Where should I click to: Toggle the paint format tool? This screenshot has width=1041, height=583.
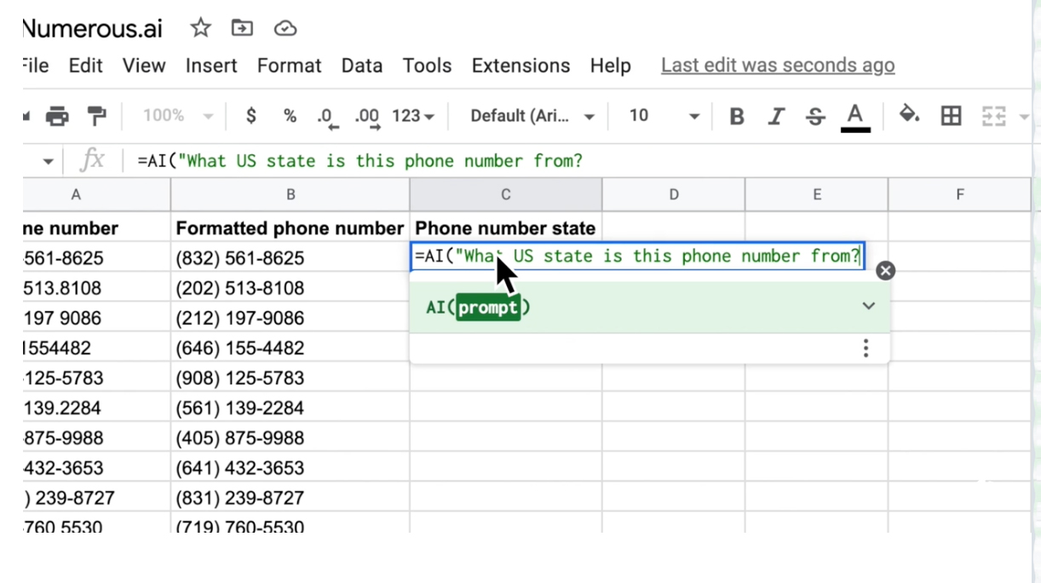tap(96, 115)
